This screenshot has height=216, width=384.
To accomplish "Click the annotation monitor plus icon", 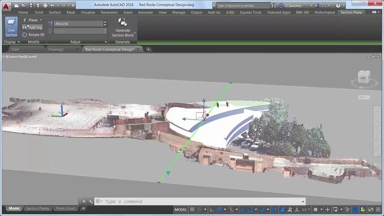I will (328, 209).
